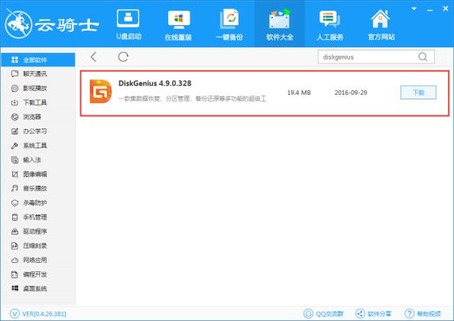
Task: Open the 一键备份 section
Action: click(x=229, y=24)
